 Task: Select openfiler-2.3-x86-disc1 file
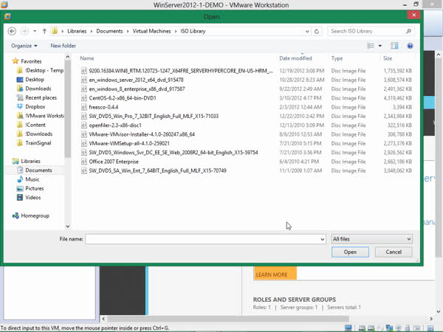pyautogui.click(x=115, y=125)
